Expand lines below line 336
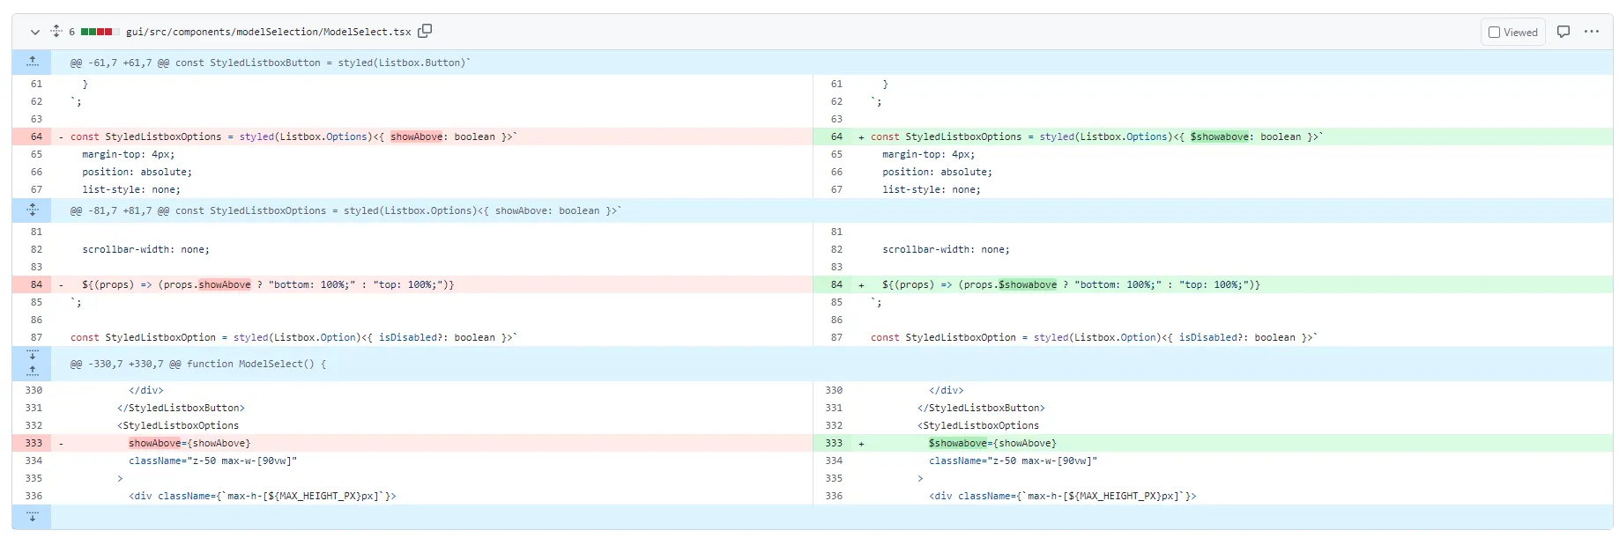This screenshot has width=1619, height=538. 32,517
